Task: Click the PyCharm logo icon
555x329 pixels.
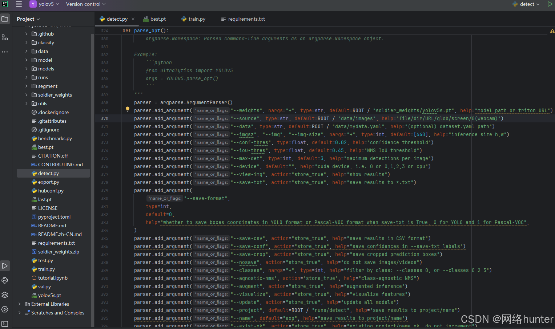Action: tap(5, 4)
